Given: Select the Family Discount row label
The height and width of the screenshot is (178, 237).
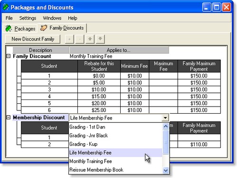Looking at the screenshot, I should click(x=32, y=56).
